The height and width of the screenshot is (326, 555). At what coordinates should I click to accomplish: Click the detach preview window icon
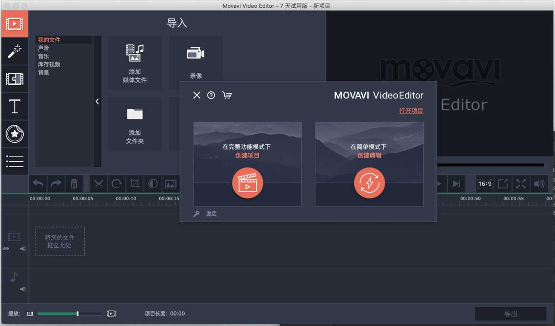503,184
